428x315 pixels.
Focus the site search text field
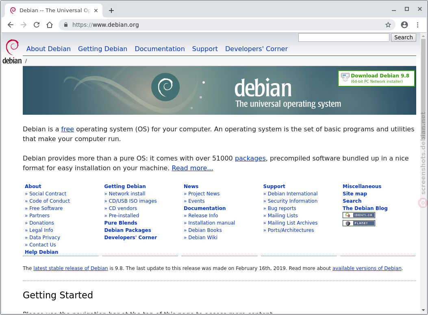pyautogui.click(x=343, y=37)
